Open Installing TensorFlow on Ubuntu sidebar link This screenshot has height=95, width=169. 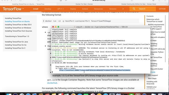17,21
